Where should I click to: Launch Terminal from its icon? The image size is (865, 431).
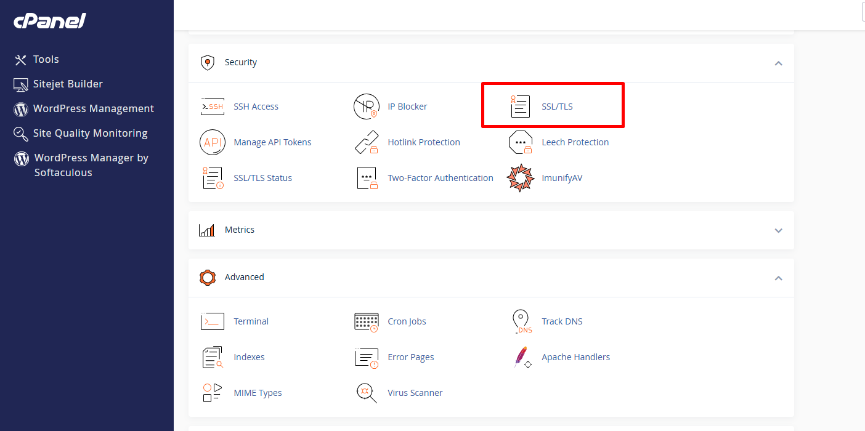click(213, 321)
